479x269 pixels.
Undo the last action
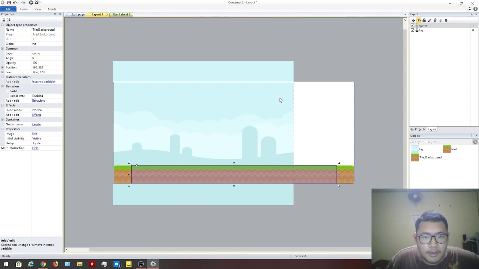15,3
